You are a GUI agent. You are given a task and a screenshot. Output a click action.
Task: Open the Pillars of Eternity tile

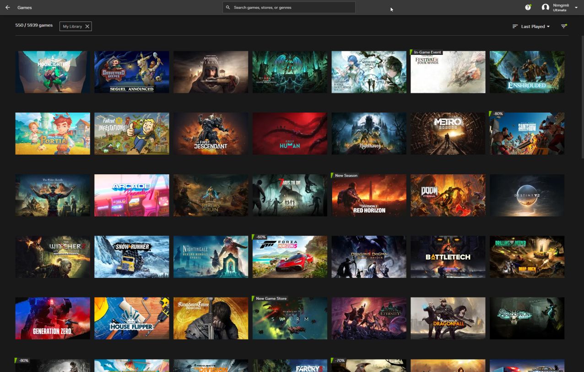369,318
